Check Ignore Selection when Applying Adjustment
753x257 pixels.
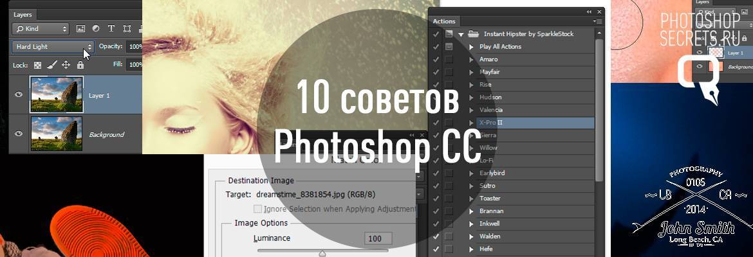(x=258, y=209)
